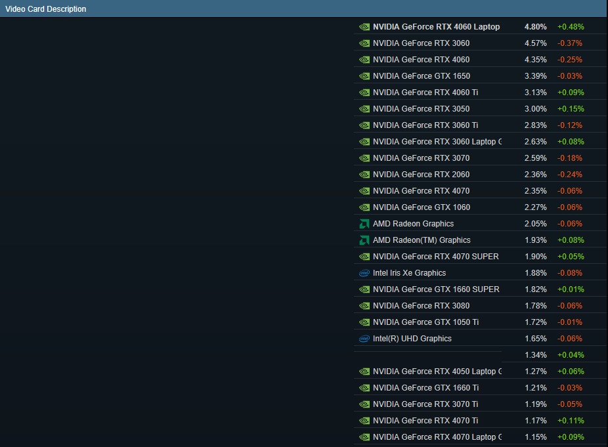
Task: Select the NVIDIA GeForce GTX 1660 Ti name
Action: point(425,388)
